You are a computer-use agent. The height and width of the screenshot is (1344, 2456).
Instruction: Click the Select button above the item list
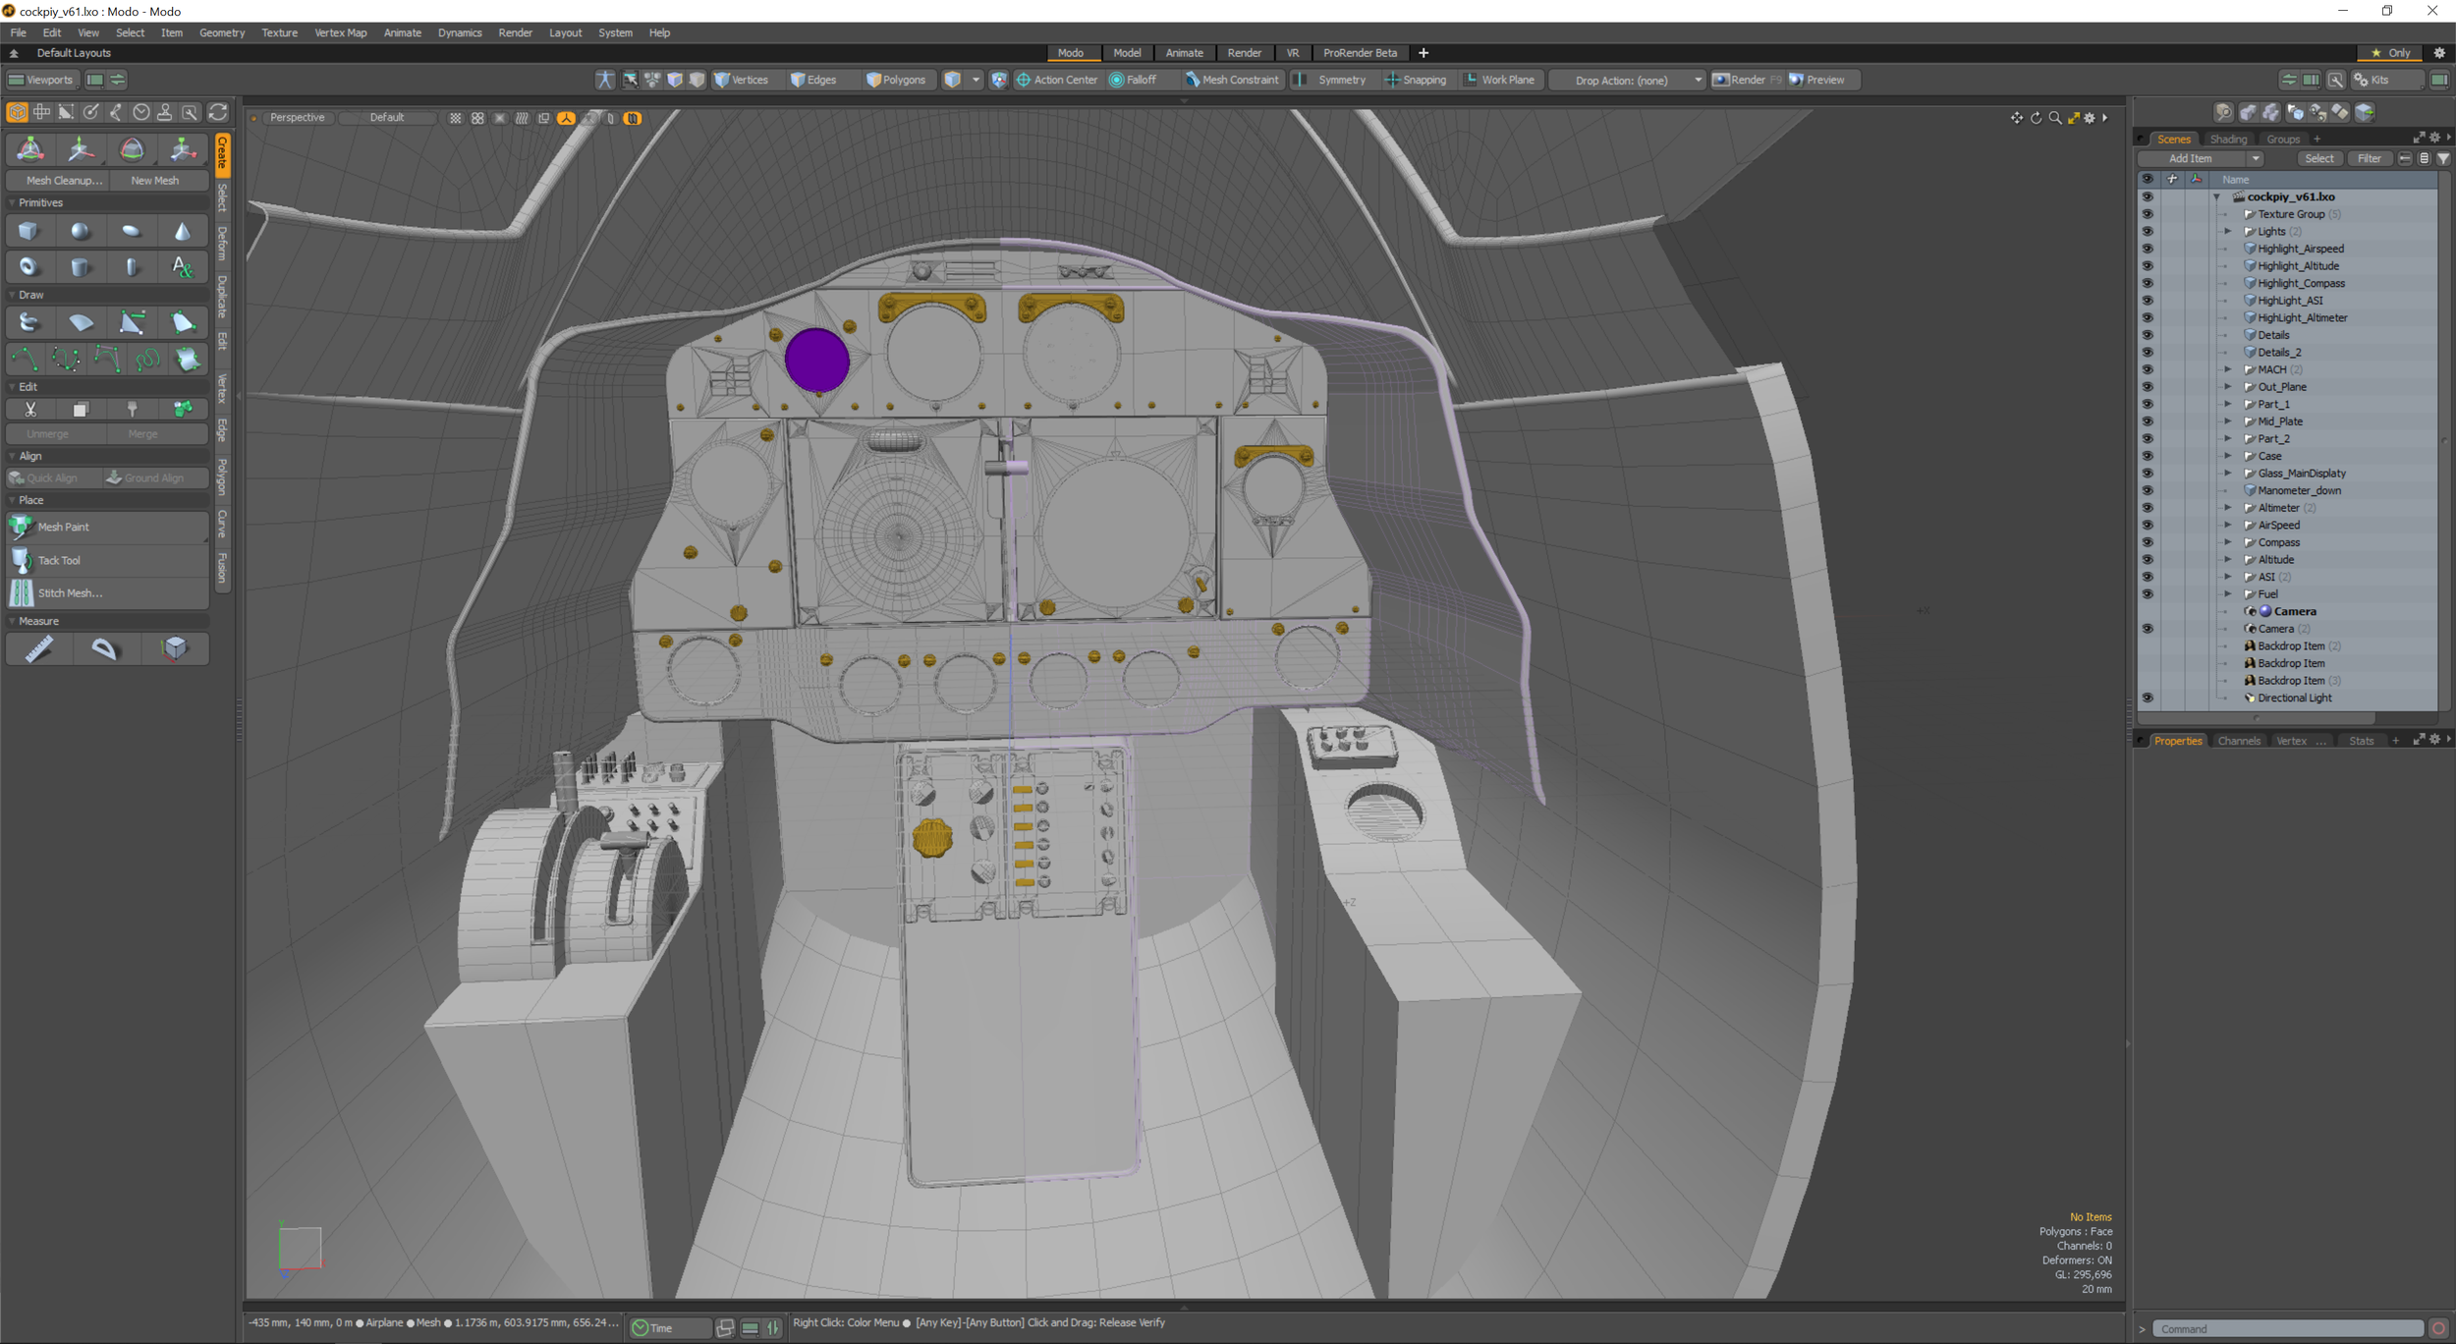click(x=2320, y=158)
